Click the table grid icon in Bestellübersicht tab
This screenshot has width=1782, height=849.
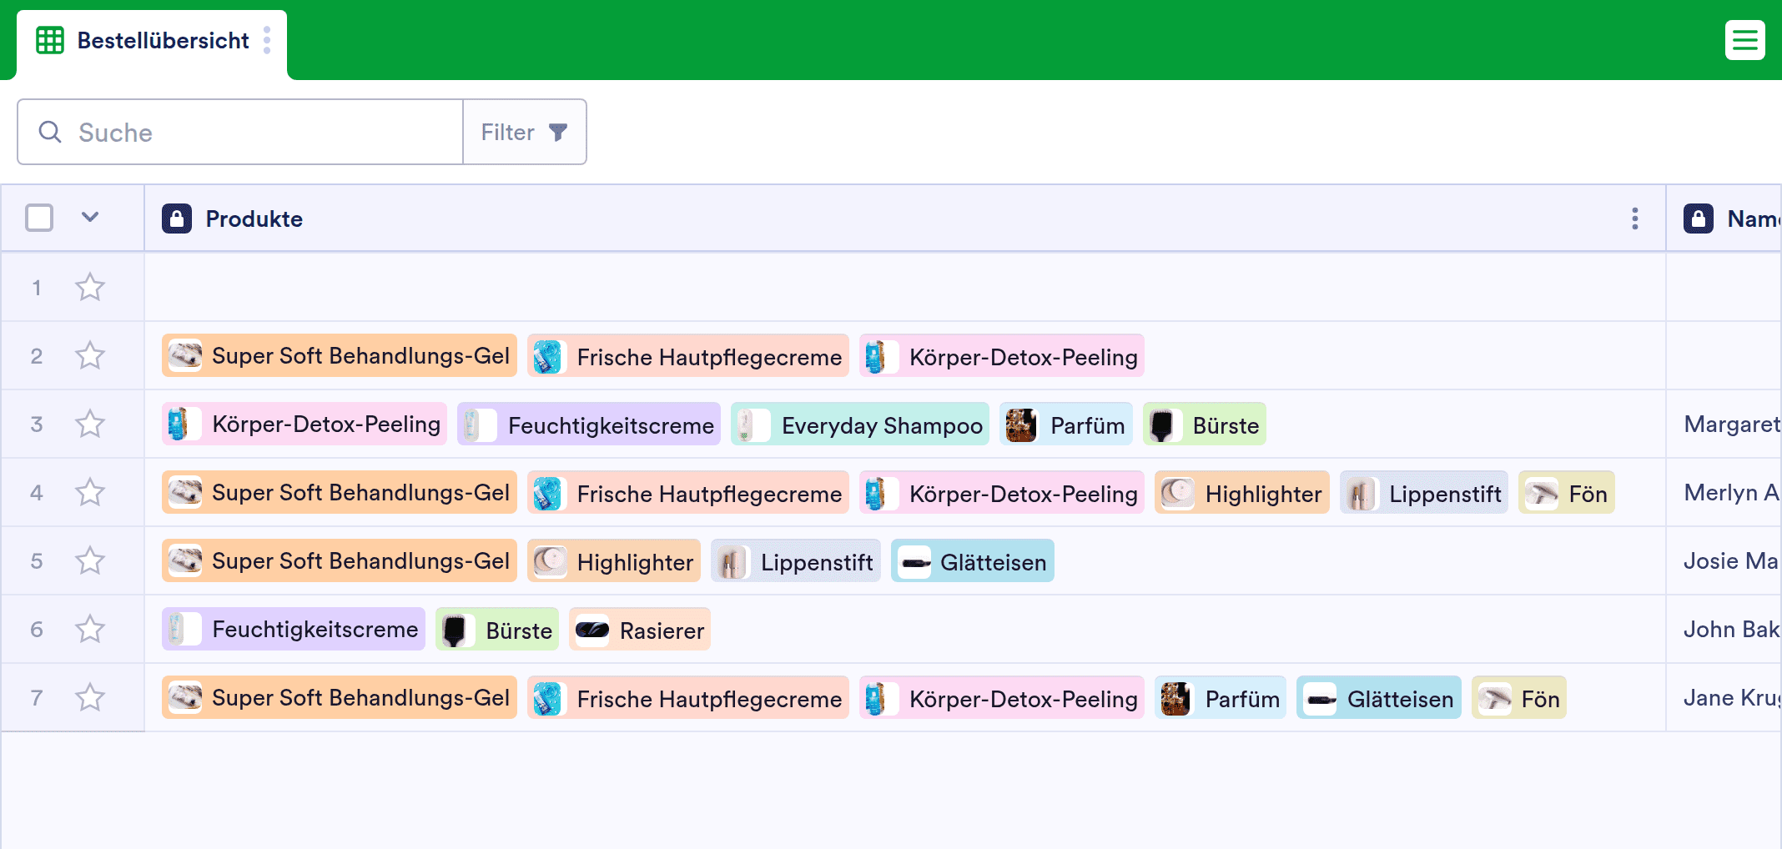click(x=50, y=40)
